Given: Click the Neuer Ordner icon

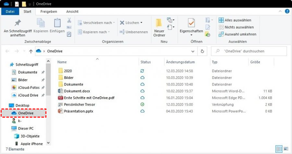Looking at the screenshot, I should tap(159, 23).
